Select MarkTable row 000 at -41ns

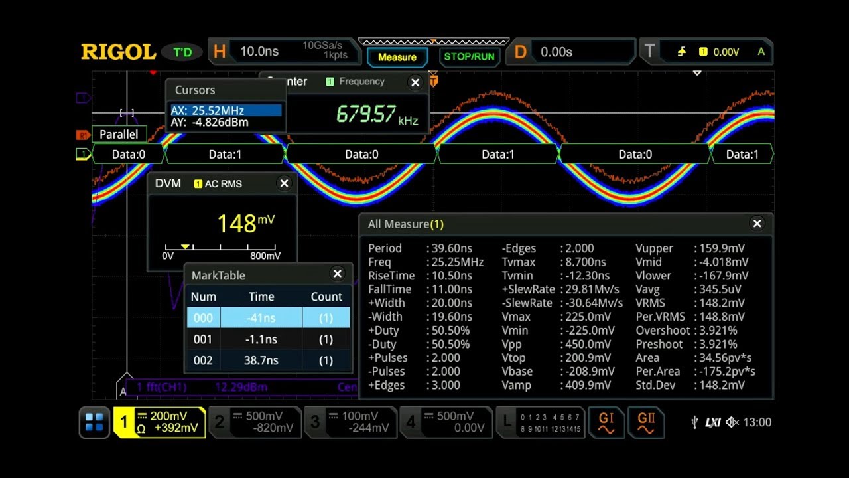click(269, 318)
